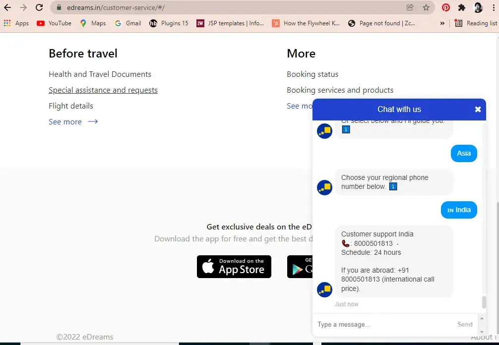
Task: Open the Apps bookmark
Action: pyautogui.click(x=16, y=23)
